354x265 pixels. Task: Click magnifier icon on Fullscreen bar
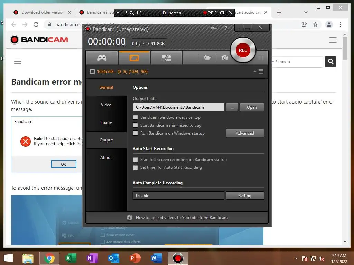tap(132, 13)
